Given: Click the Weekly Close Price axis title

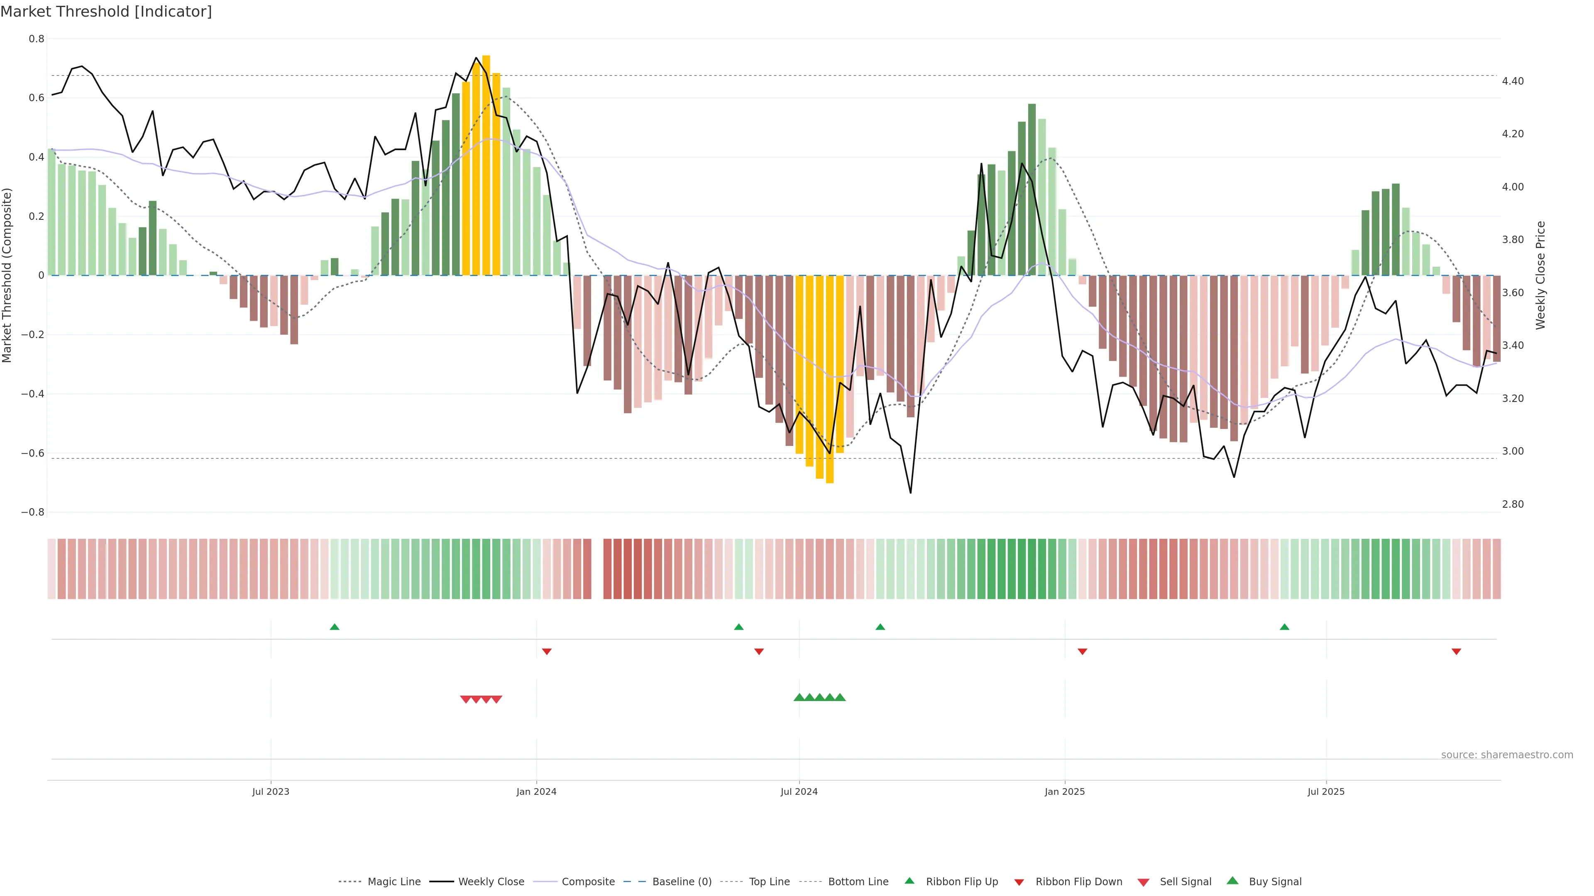Looking at the screenshot, I should pos(1540,275).
